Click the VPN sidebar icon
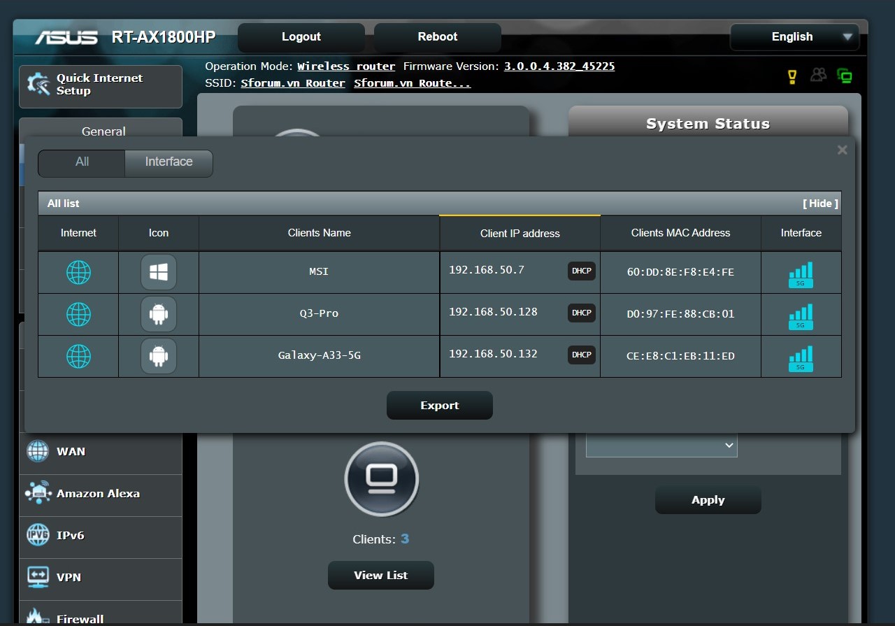Screen dimensions: 895x626 [38, 577]
